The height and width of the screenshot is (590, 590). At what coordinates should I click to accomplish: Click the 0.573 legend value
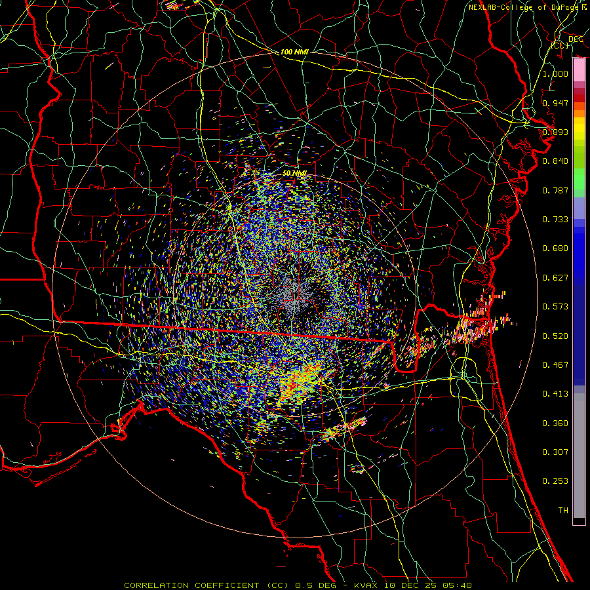tap(555, 307)
